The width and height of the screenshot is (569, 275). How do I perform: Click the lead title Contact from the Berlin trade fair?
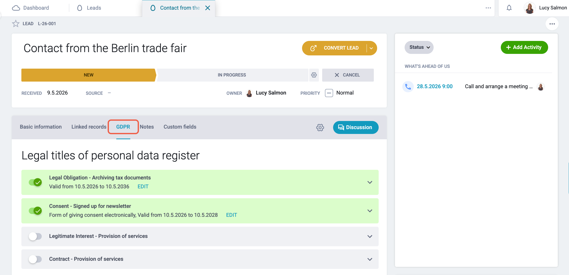point(105,48)
